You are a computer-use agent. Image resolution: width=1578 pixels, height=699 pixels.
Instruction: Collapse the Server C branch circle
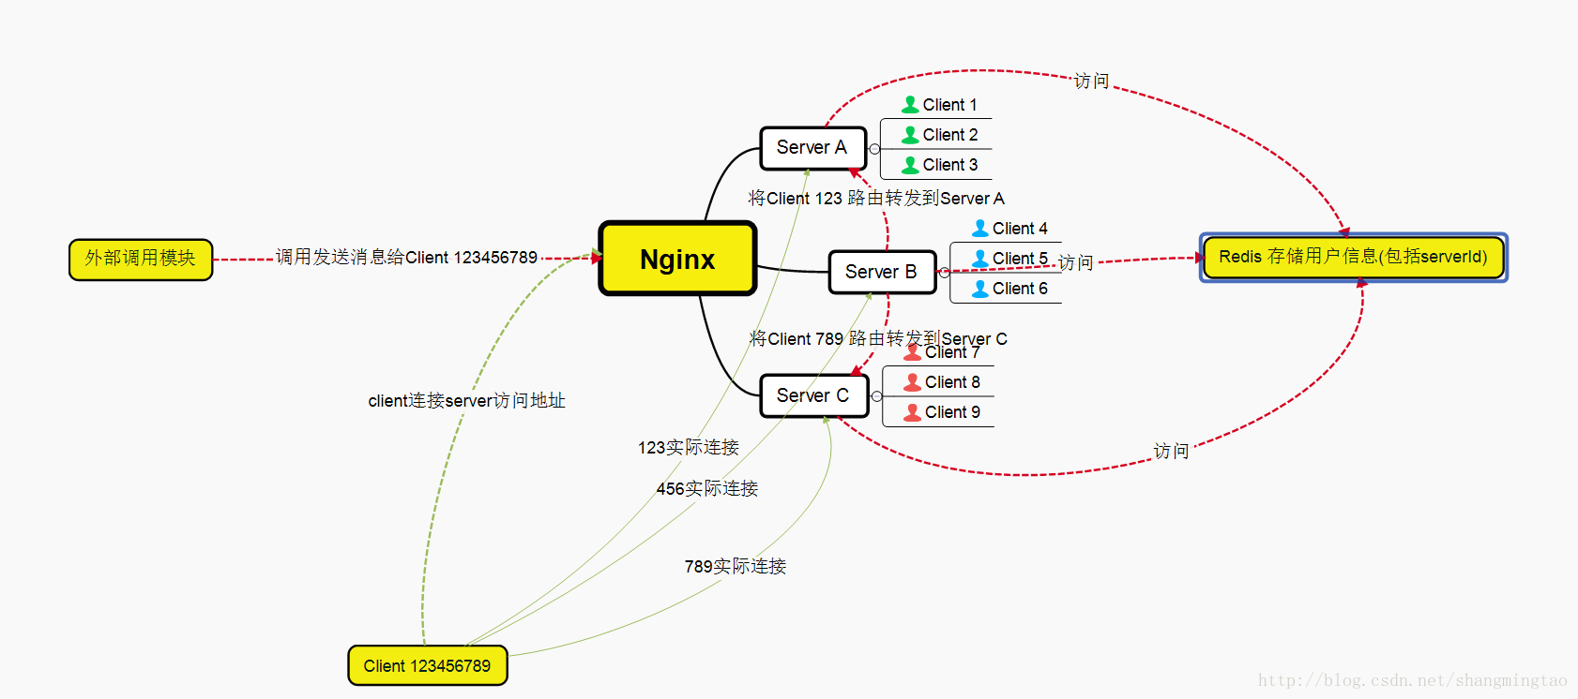876,396
